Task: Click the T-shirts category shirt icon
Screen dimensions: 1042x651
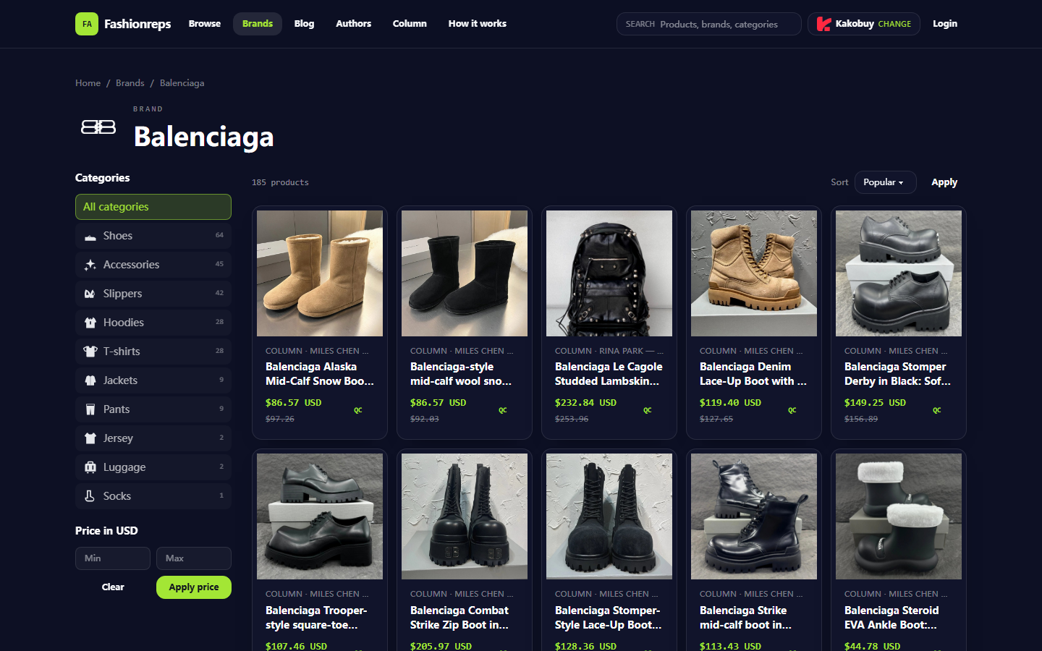Action: (x=90, y=352)
